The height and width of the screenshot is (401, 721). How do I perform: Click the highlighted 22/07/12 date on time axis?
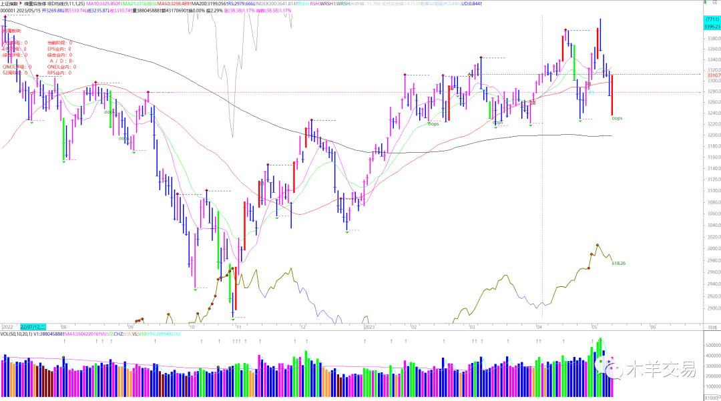[32, 327]
